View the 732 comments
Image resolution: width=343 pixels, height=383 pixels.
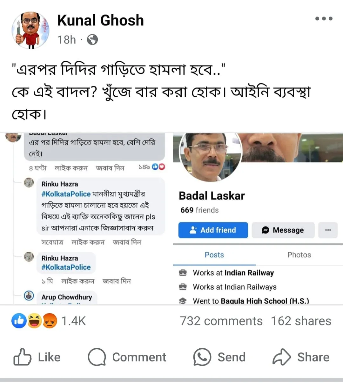coord(221,321)
